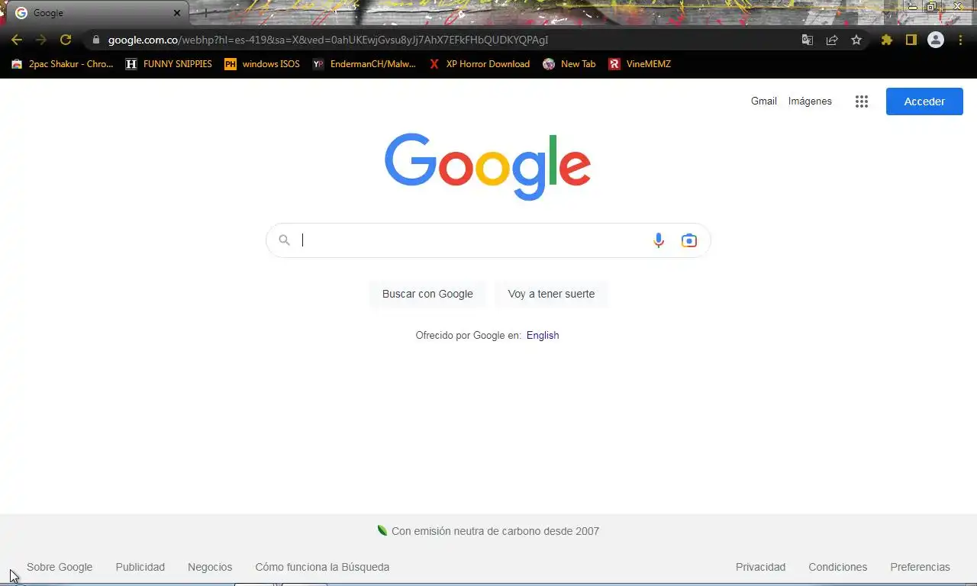
Task: Go back using the browser back arrow
Action: [17, 40]
